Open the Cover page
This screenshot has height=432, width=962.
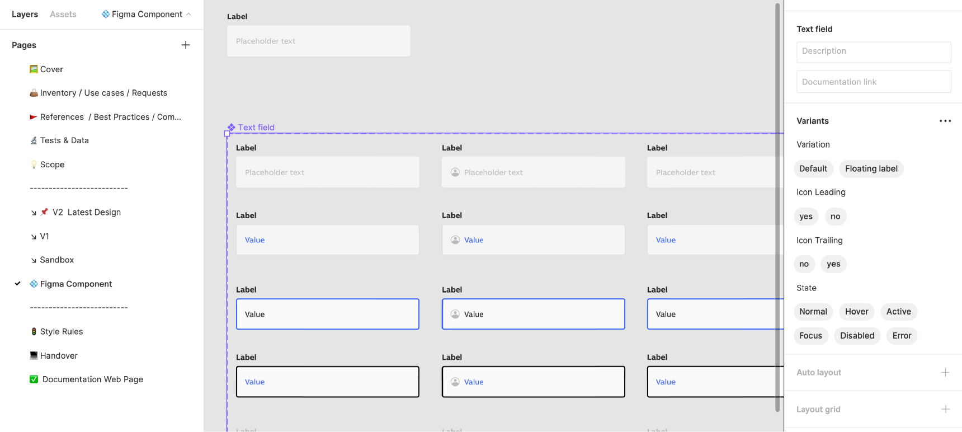[51, 69]
